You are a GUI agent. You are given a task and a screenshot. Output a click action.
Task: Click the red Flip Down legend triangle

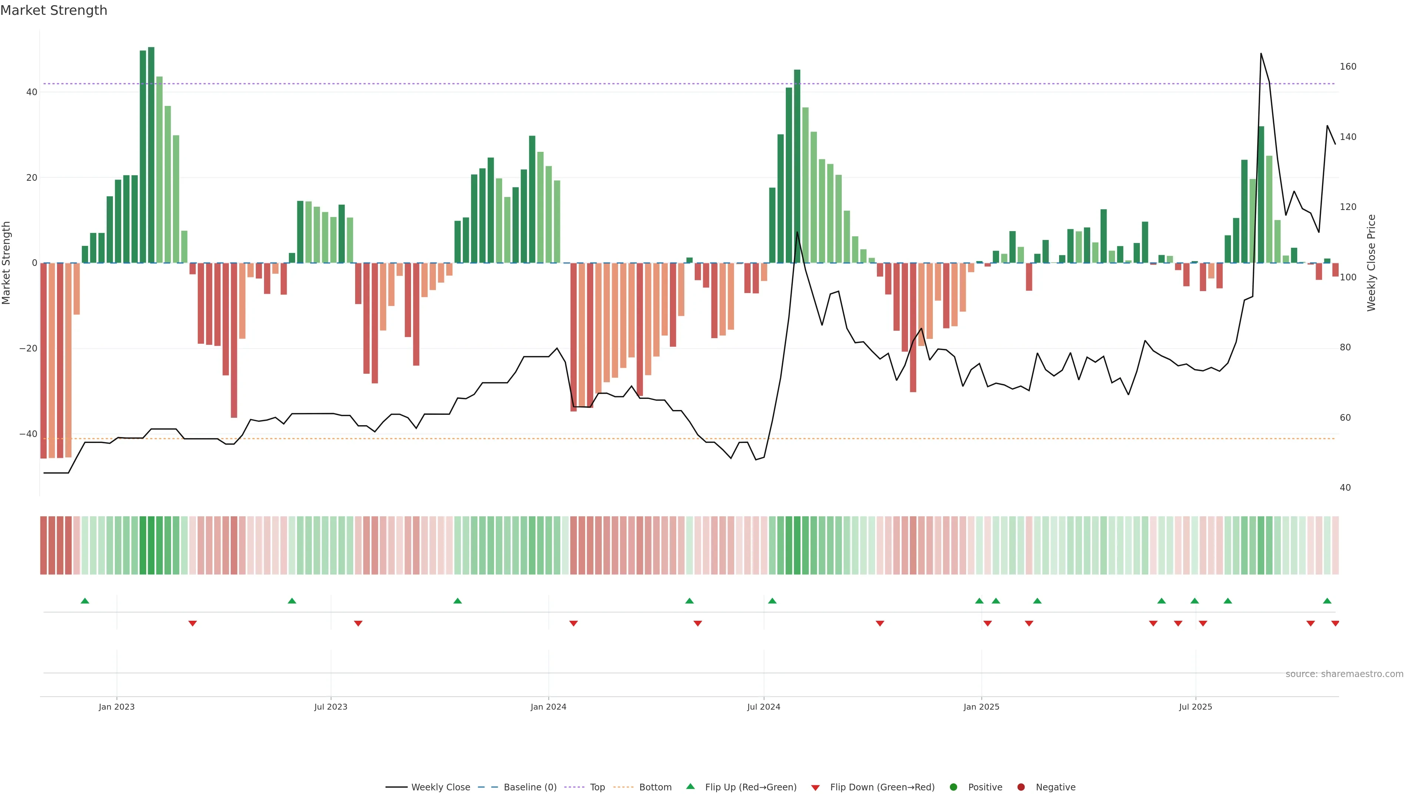click(815, 788)
